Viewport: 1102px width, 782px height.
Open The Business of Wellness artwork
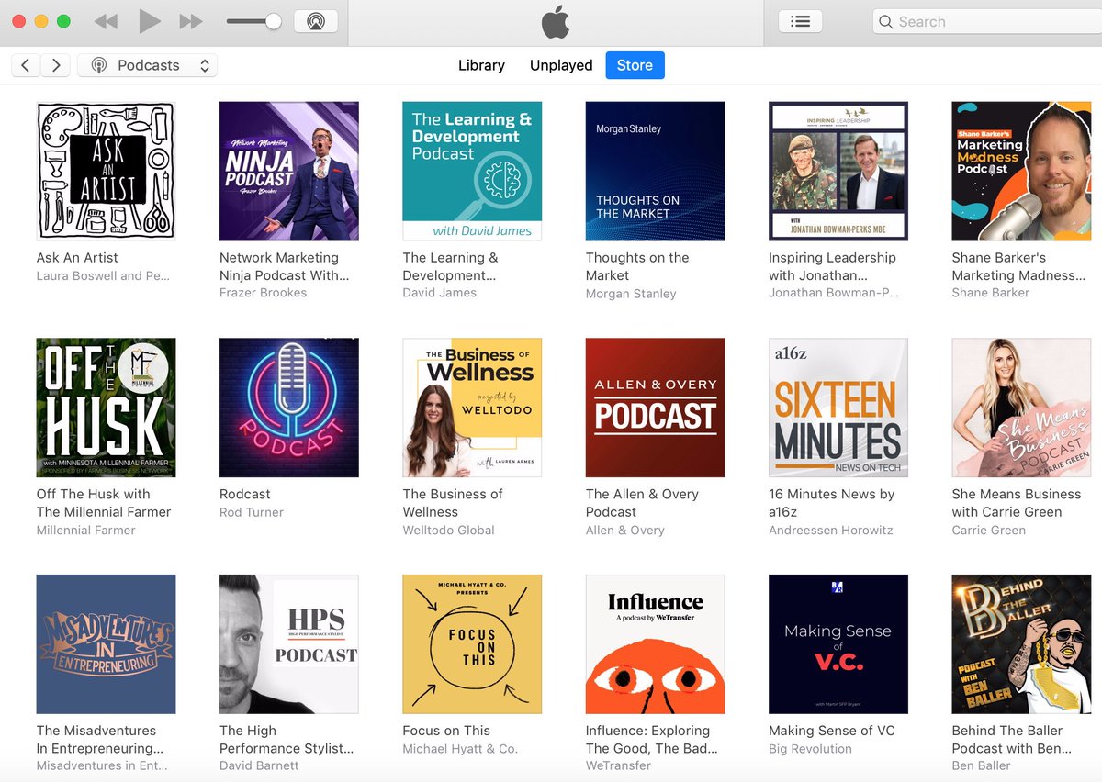tap(472, 408)
